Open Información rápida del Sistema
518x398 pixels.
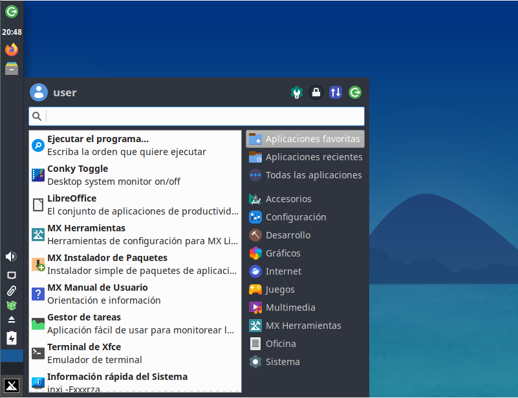click(135, 382)
